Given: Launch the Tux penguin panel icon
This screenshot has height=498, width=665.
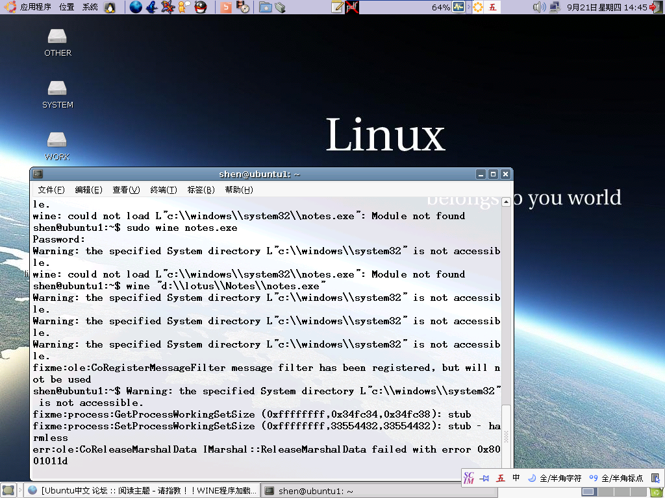Looking at the screenshot, I should 110,6.
